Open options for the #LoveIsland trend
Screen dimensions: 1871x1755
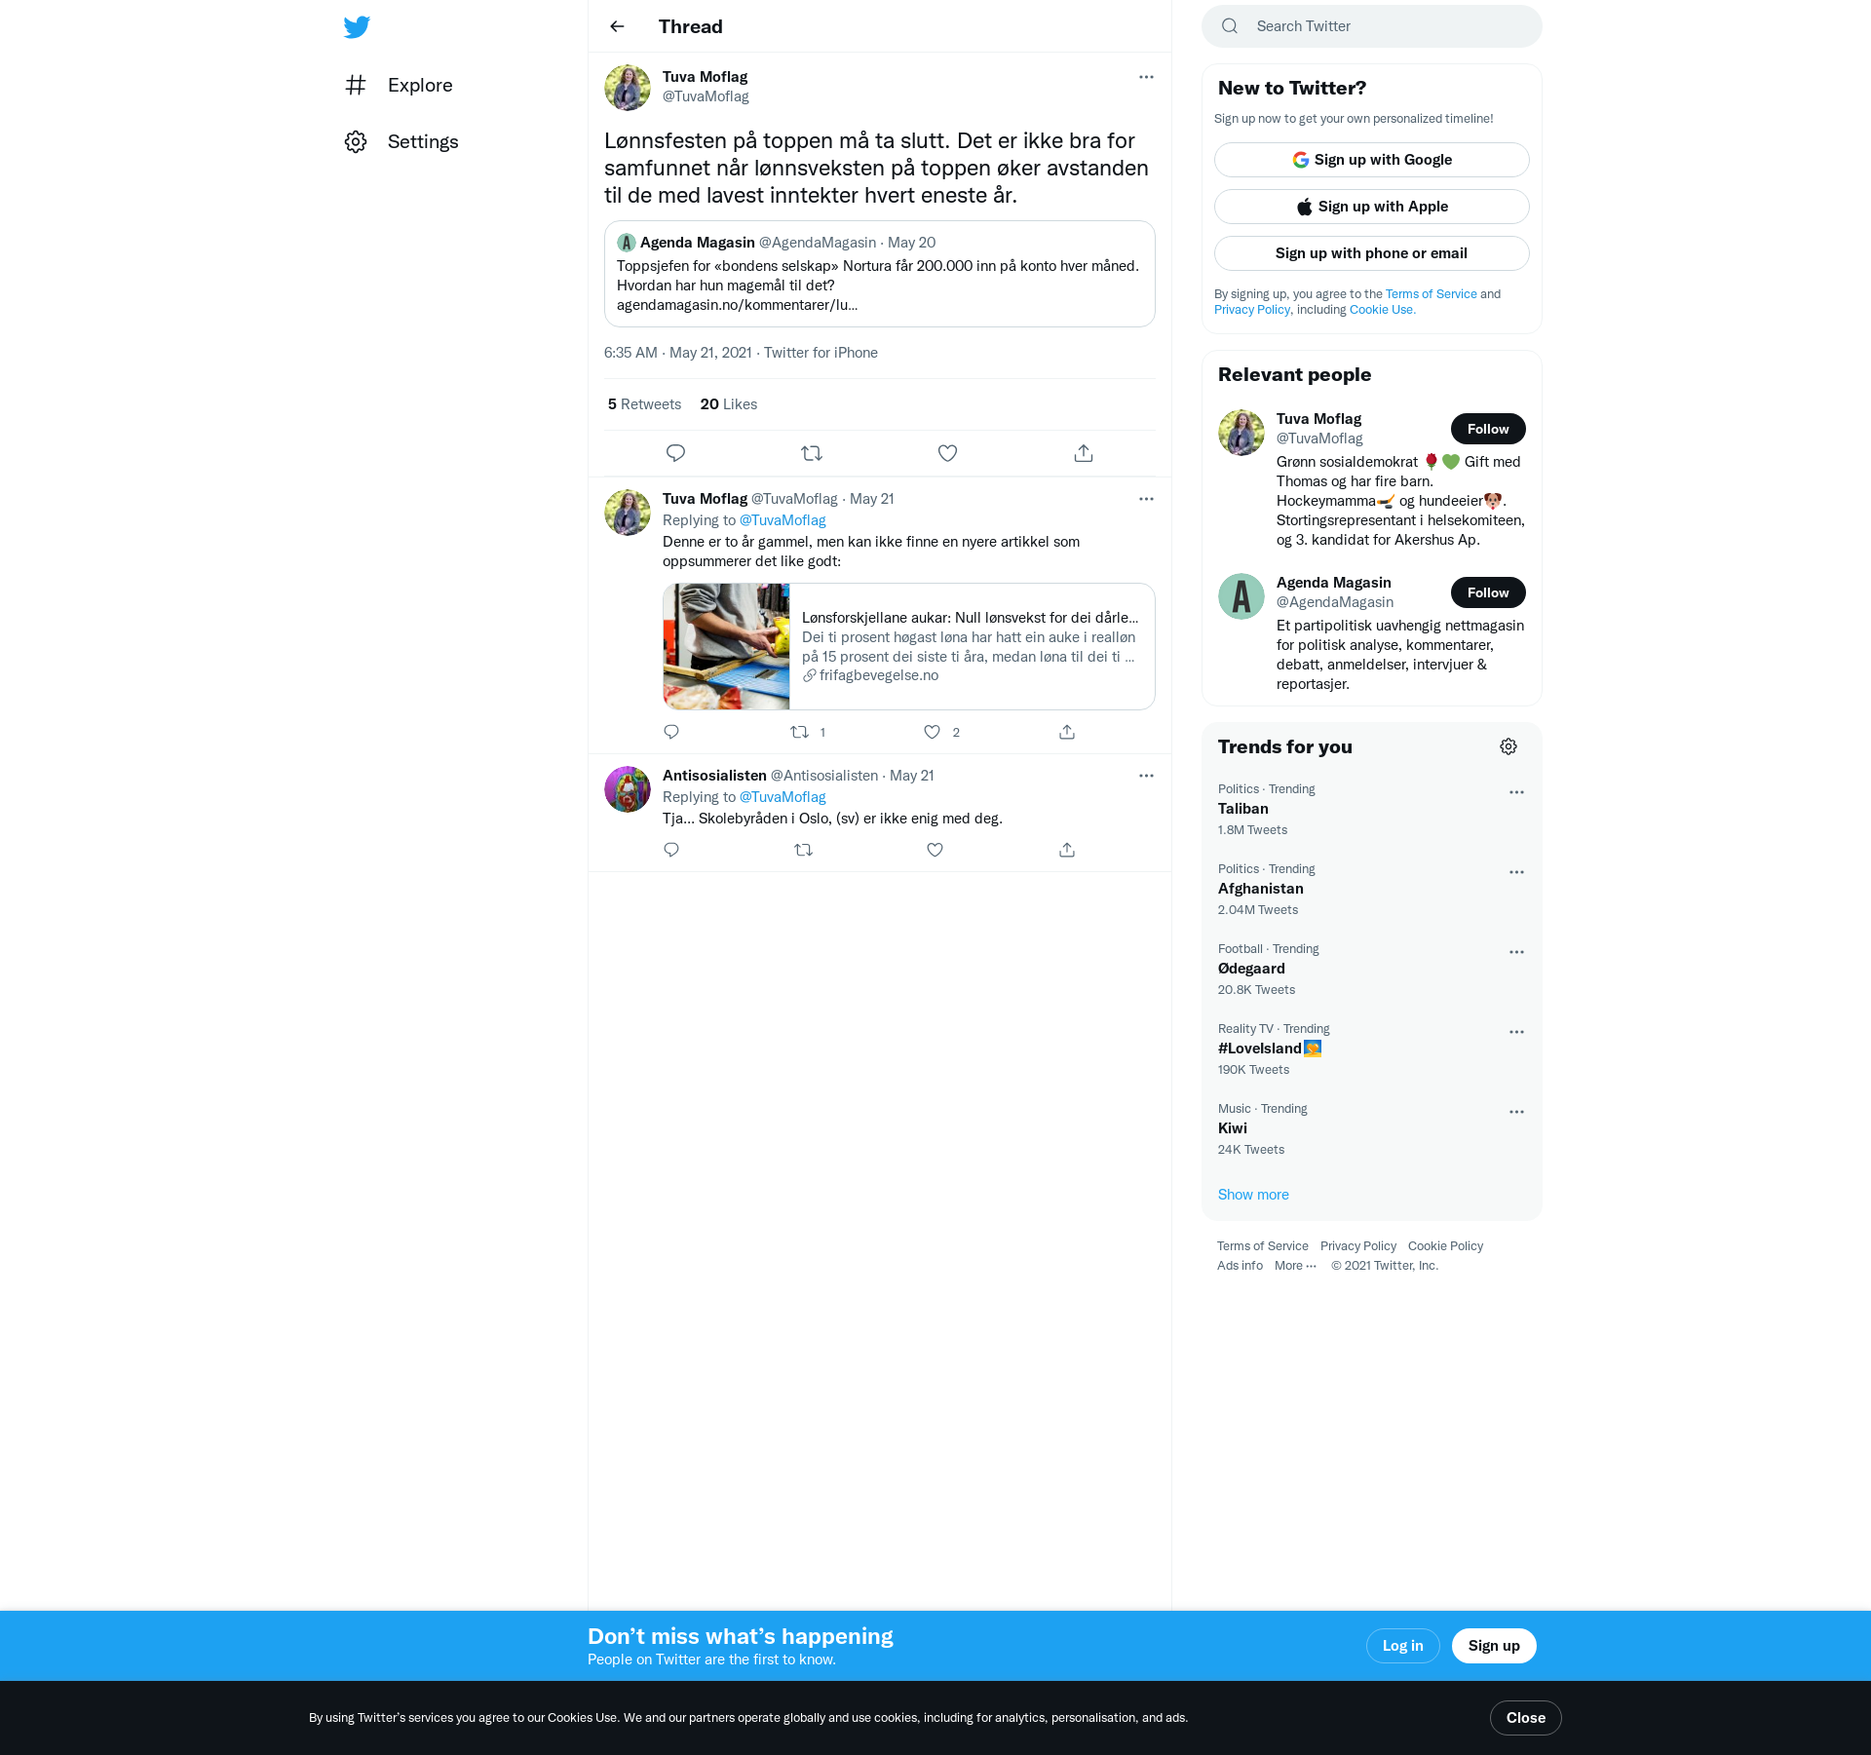click(1516, 1032)
